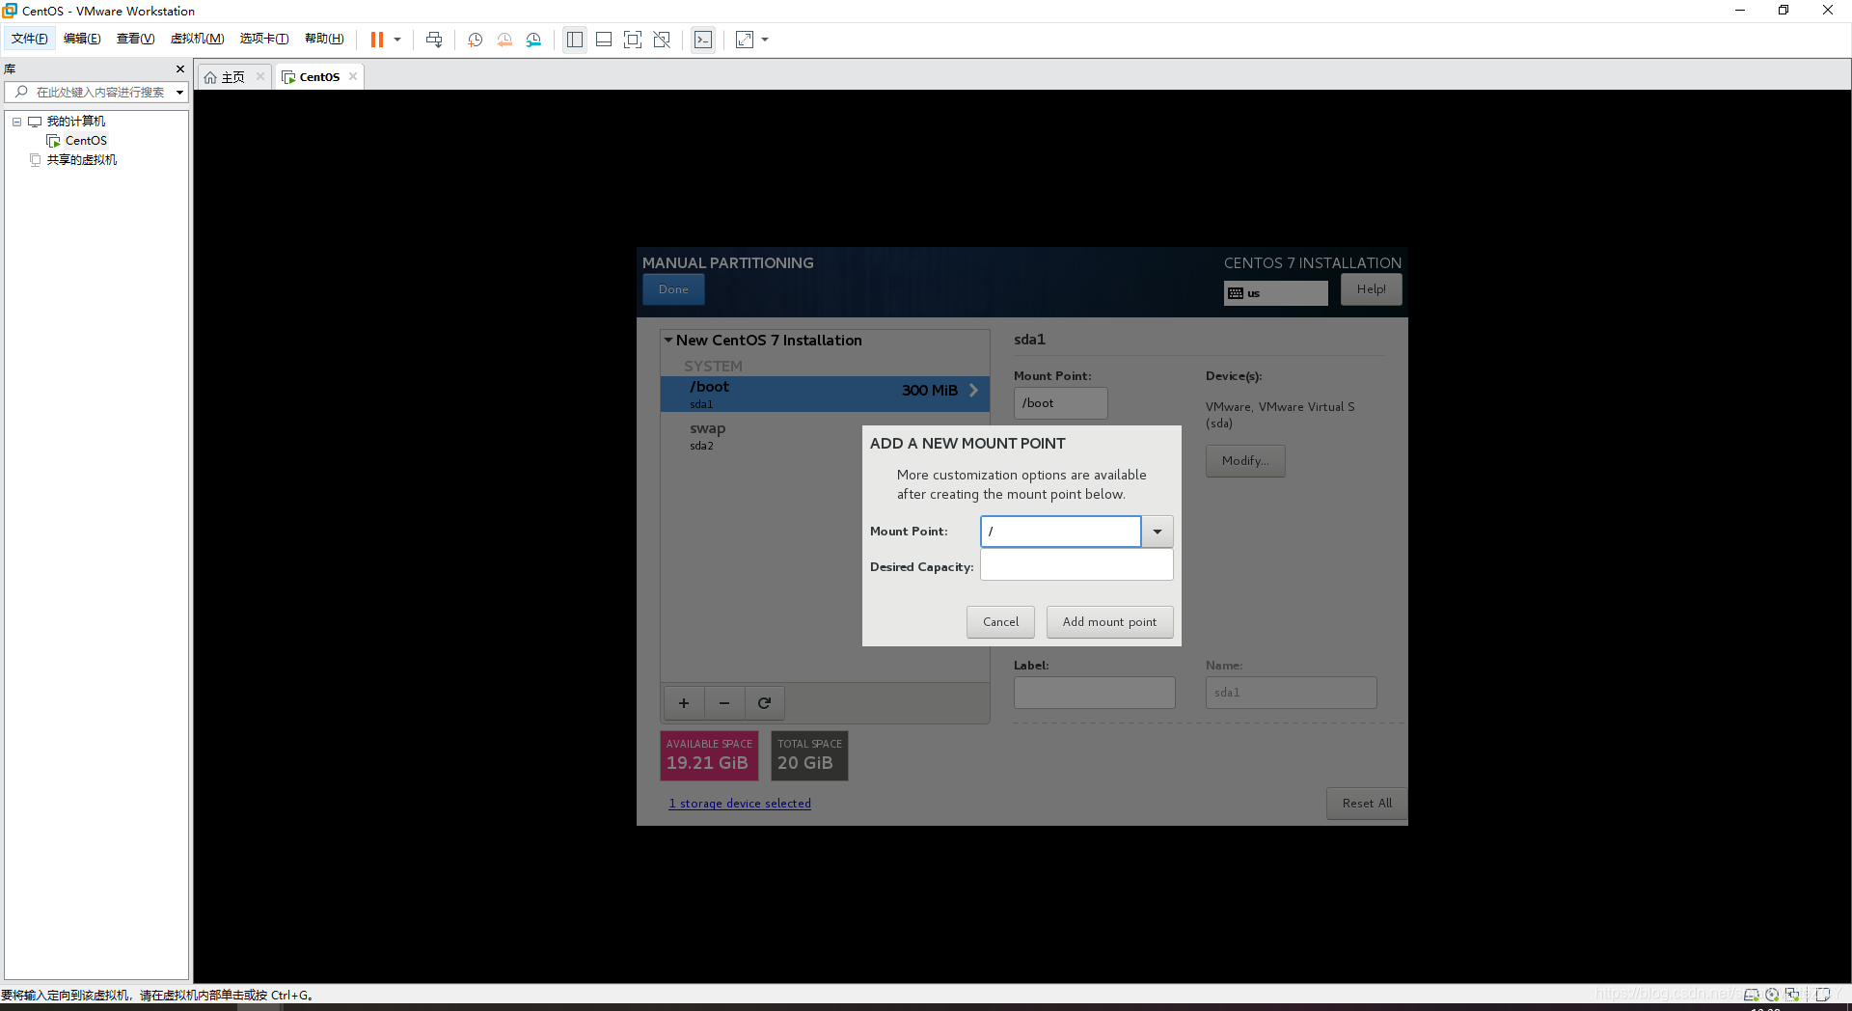Open the library search dropdown arrow
This screenshot has width=1852, height=1011.
click(x=179, y=93)
